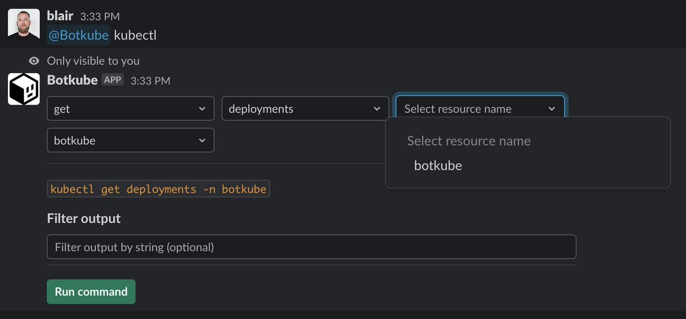Click the 3:33 PM timestamp on blair's message
Viewport: 686px width, 319px height.
click(100, 17)
